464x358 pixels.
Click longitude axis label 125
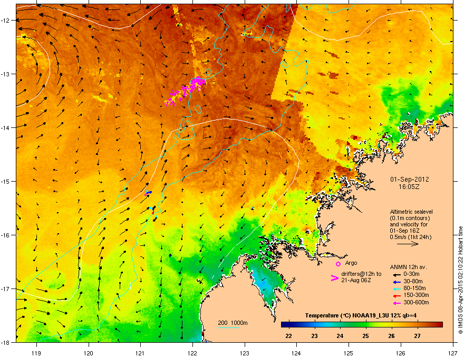pyautogui.click(x=349, y=353)
